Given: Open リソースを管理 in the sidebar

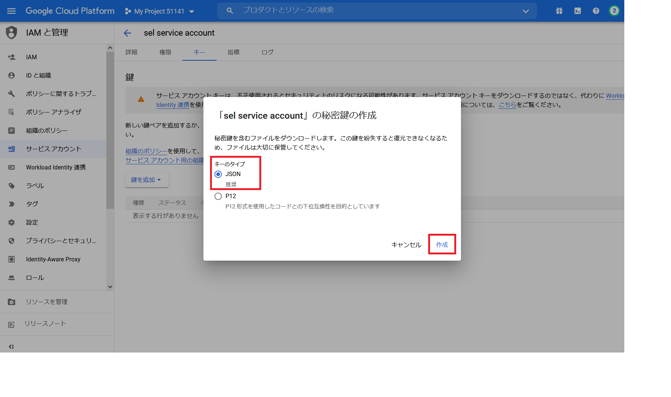Looking at the screenshot, I should [57, 302].
